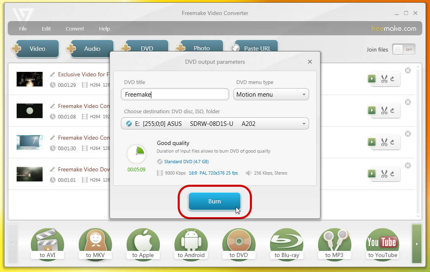The height and width of the screenshot is (272, 430).
Task: Click the 256 Kbps, Stereo audio setting
Action: (271, 173)
